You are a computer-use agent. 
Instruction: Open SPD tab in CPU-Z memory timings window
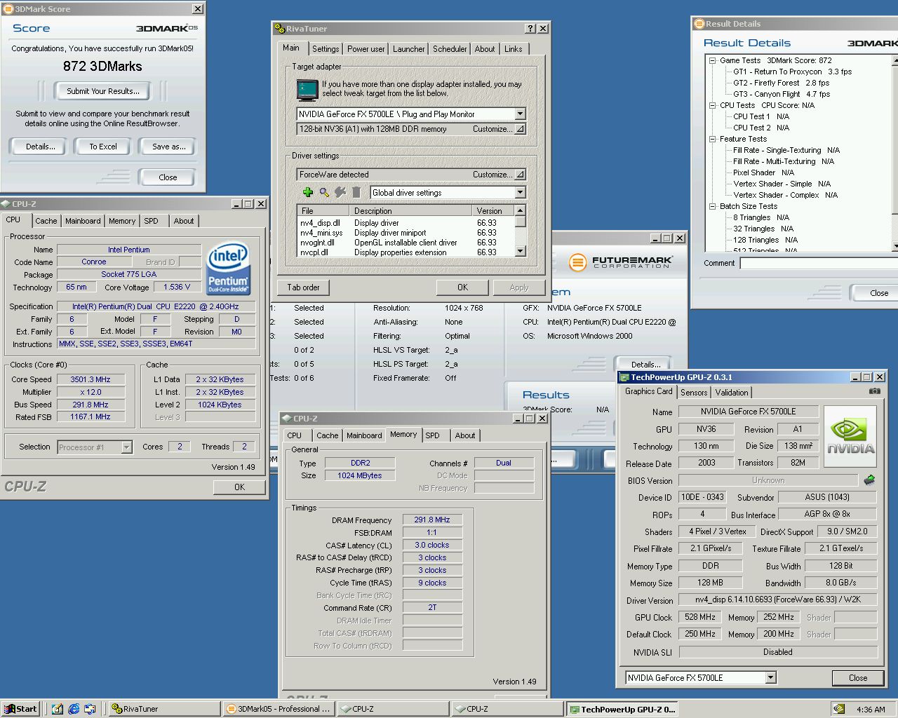point(432,435)
